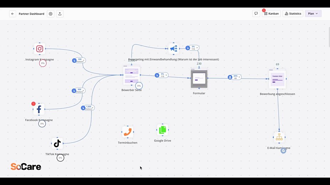
Task: Click the export/share upload icon
Action: click(60, 13)
